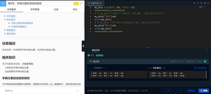
Task: Click the thumbs-up icon by the comment box
Action: 78,90
